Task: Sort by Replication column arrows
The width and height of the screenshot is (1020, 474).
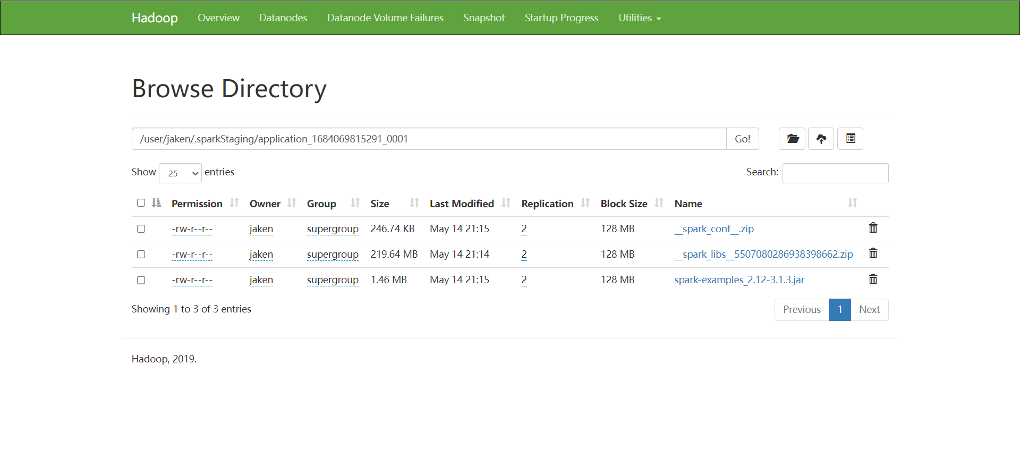Action: [585, 203]
